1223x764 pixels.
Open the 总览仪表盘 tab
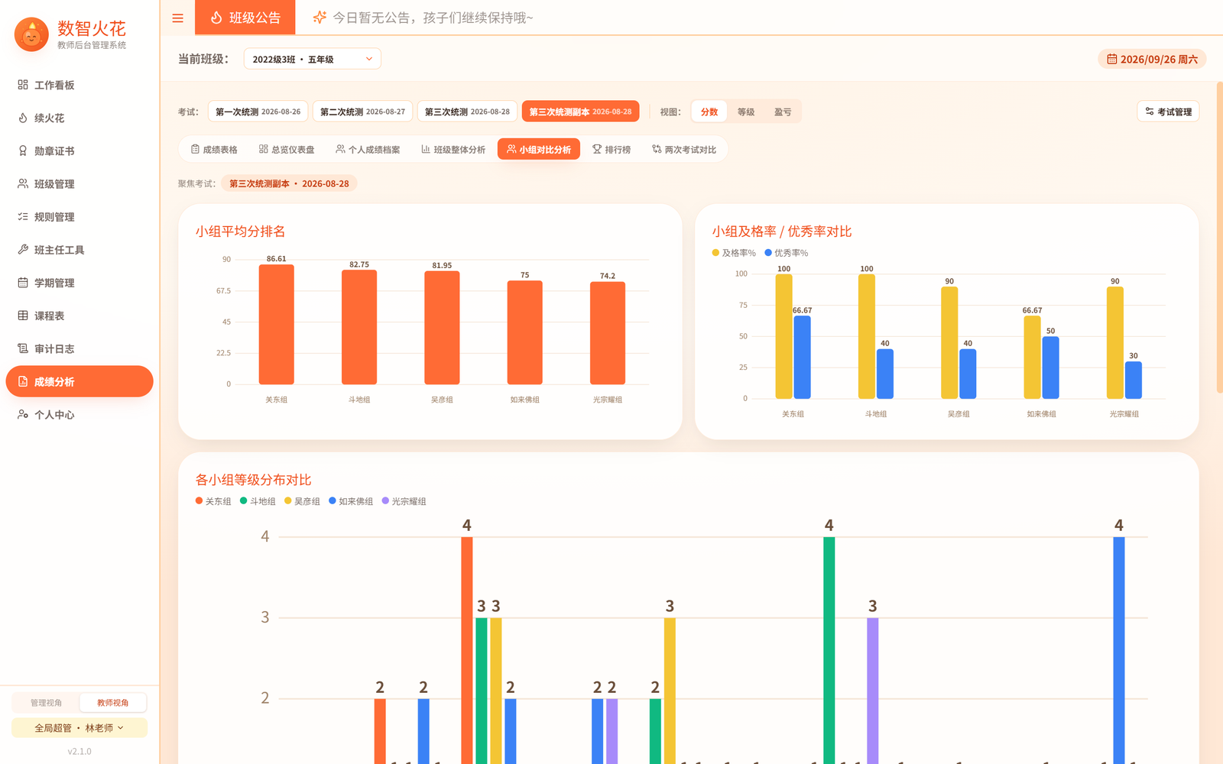pyautogui.click(x=287, y=149)
